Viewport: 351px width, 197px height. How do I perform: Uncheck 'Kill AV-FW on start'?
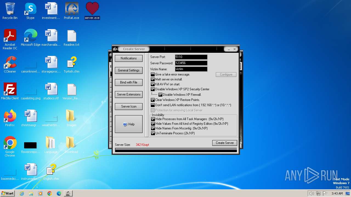(x=153, y=84)
